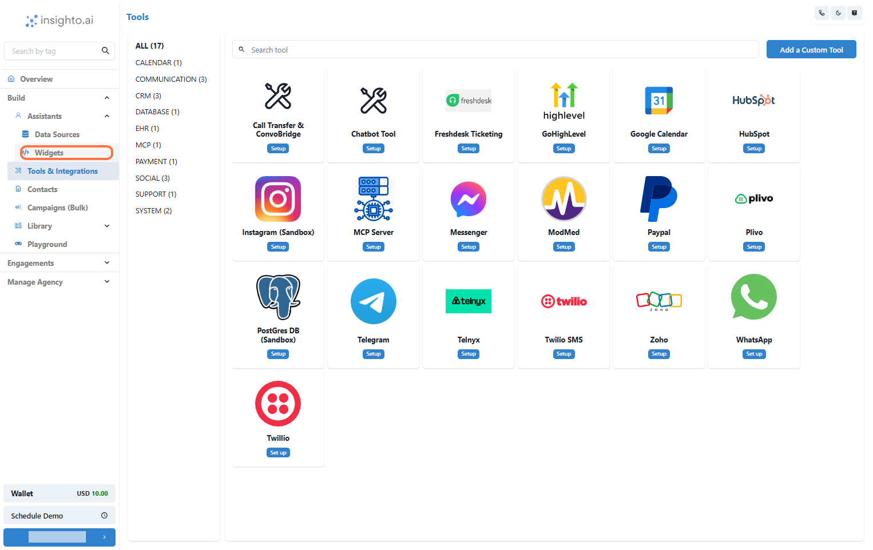Click the search magnifier in tag search
Image resolution: width=873 pixels, height=550 pixels.
coord(105,51)
